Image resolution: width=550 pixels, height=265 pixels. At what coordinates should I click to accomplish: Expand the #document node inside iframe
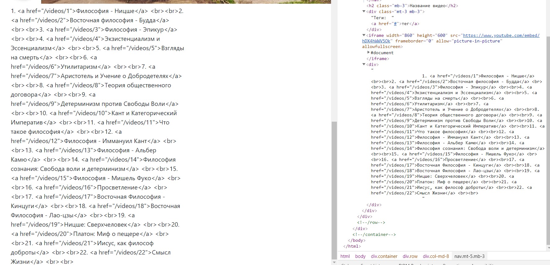point(369,52)
